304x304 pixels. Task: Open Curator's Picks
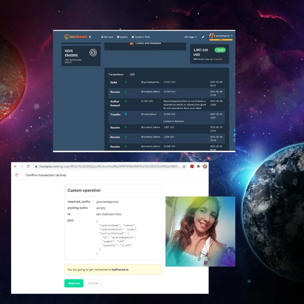(x=141, y=37)
